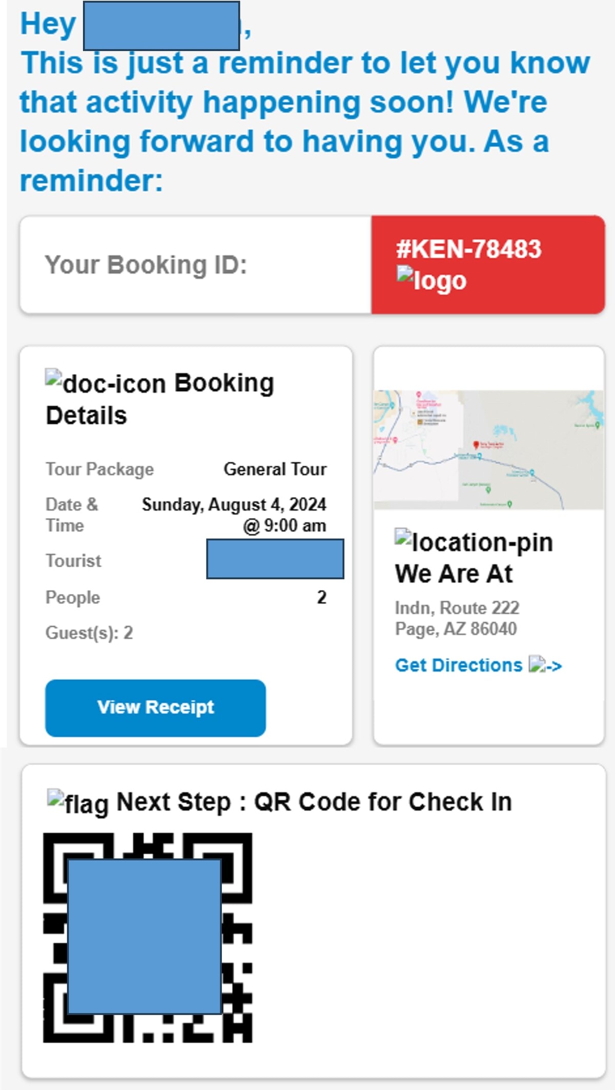Image resolution: width=615 pixels, height=1090 pixels.
Task: Select booking ID #KEN-78483
Action: point(468,249)
